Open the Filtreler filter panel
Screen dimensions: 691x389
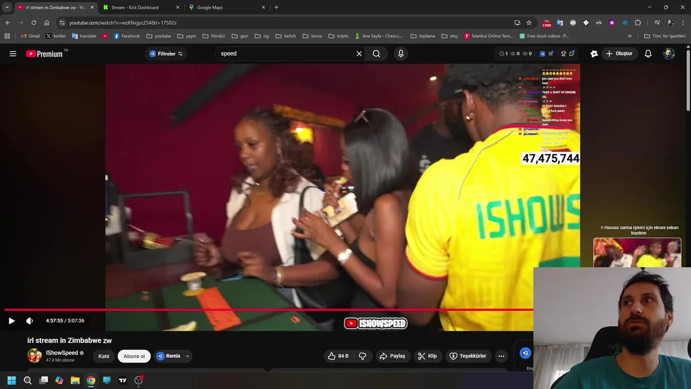click(x=166, y=53)
